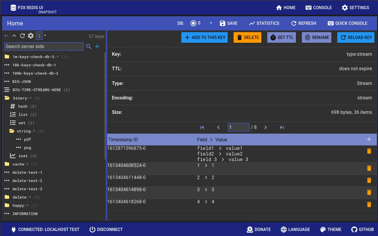Open the Console from the top navigation

[319, 8]
